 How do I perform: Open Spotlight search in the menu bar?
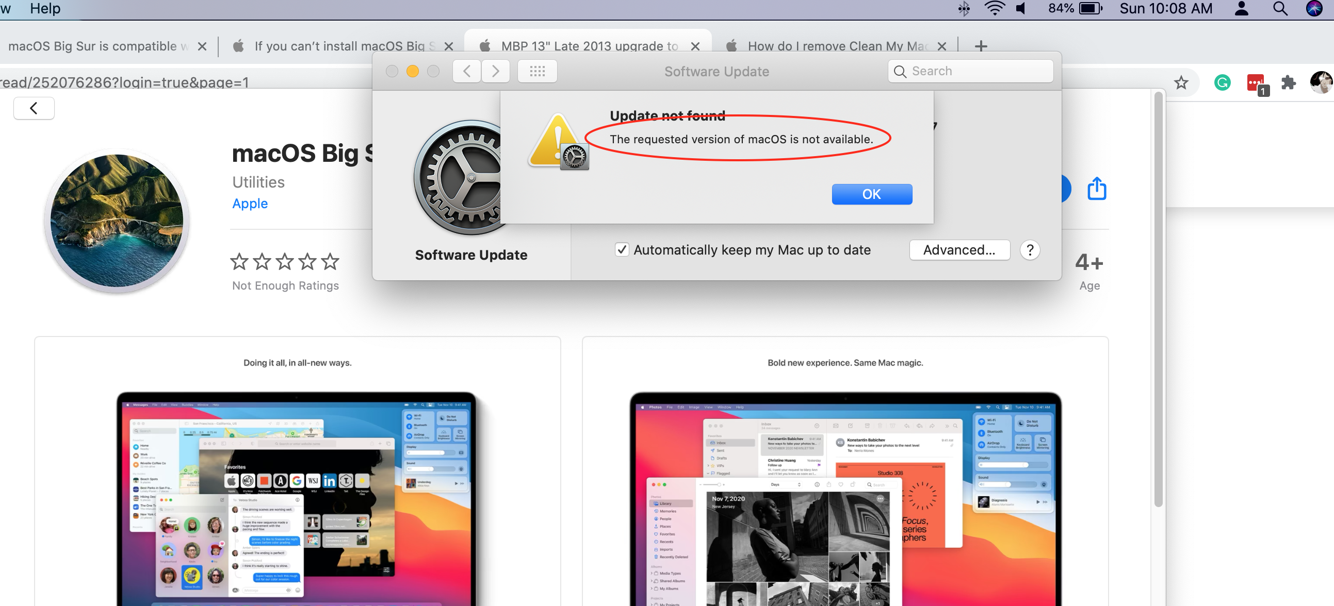click(x=1280, y=9)
